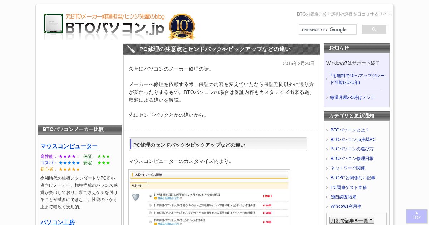Open the Windows利用率 category

[346, 206]
